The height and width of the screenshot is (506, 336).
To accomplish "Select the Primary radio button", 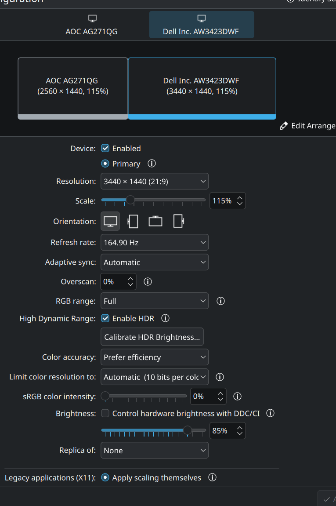I will click(x=105, y=164).
